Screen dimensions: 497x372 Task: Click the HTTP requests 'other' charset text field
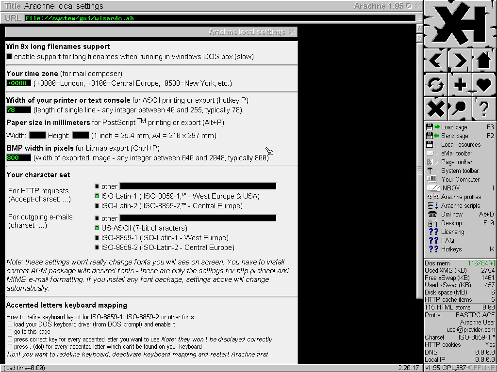tap(198, 186)
